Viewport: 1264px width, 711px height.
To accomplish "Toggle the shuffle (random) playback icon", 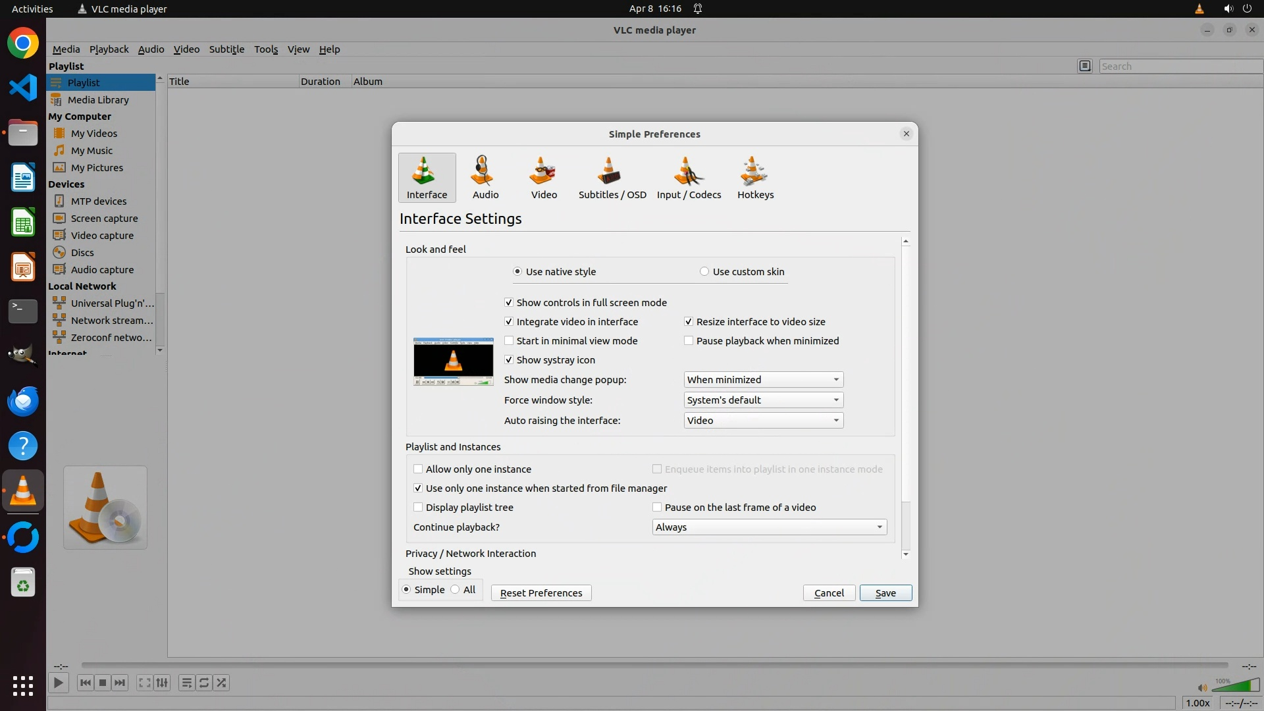I will pyautogui.click(x=222, y=683).
